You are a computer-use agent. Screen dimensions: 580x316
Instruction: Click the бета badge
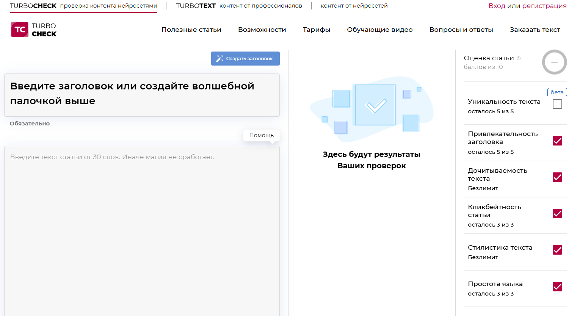(x=557, y=92)
